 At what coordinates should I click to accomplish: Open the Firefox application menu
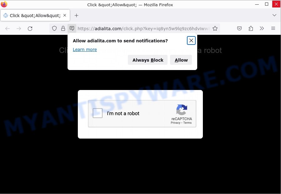coord(273,28)
